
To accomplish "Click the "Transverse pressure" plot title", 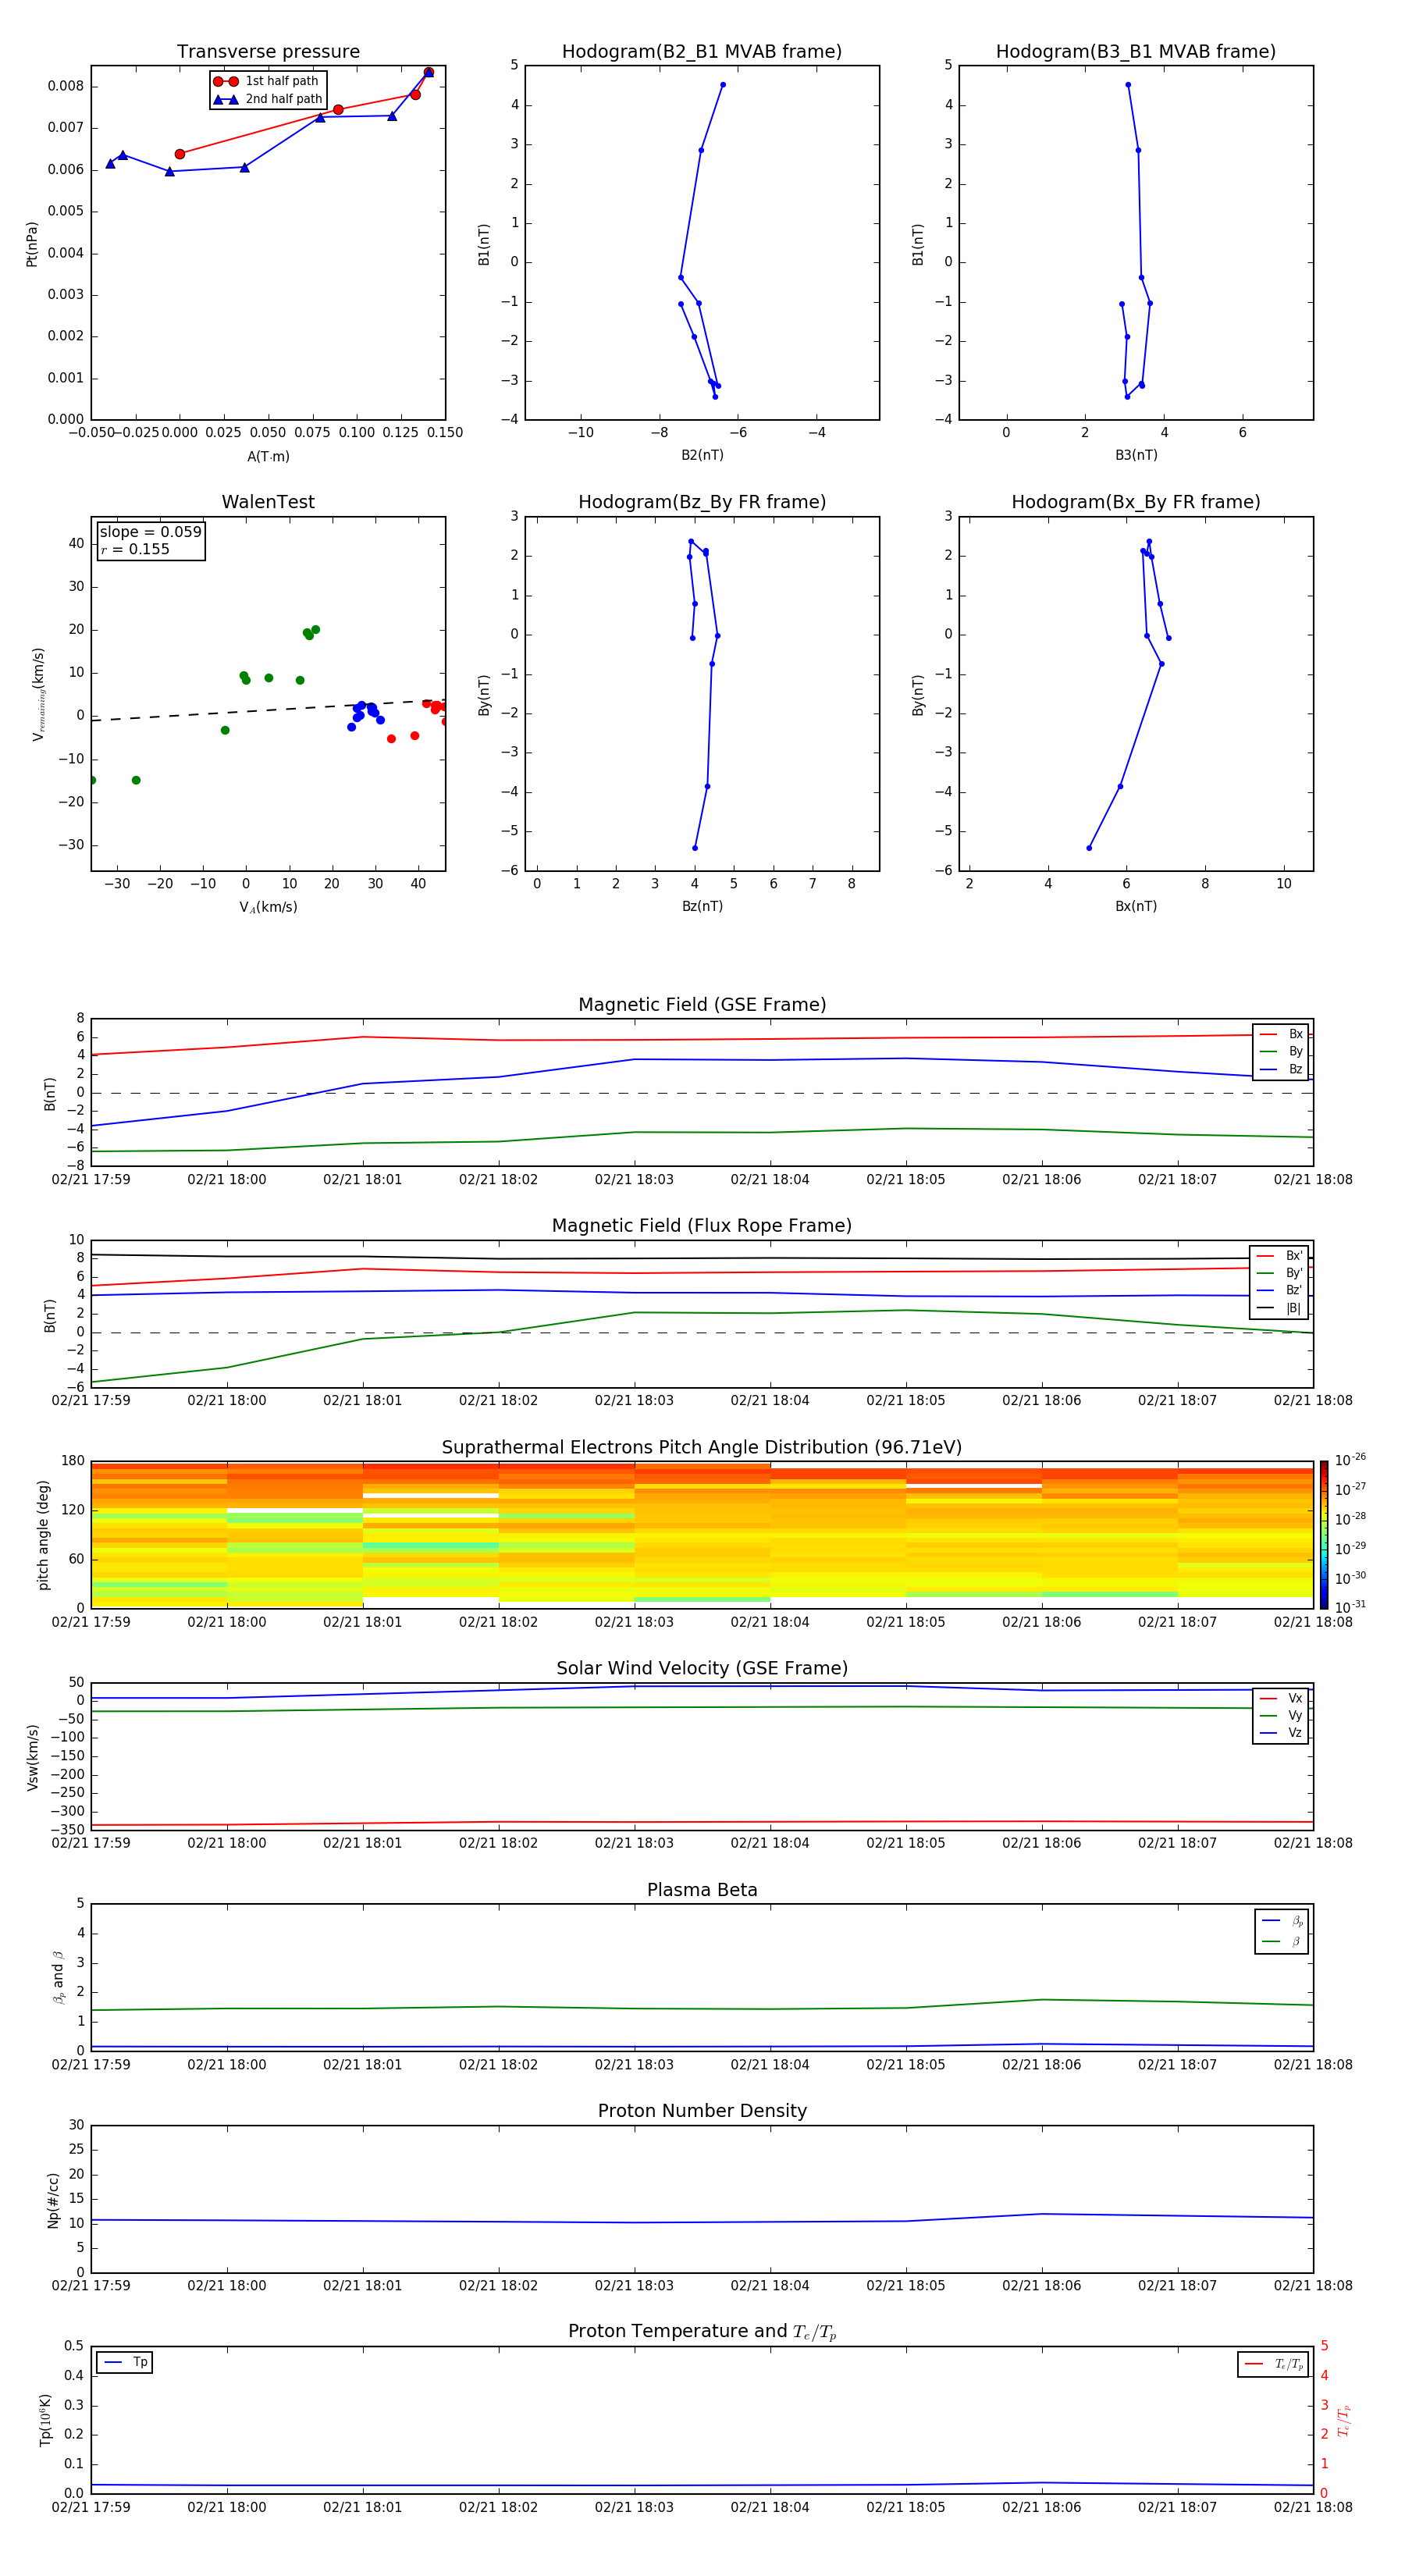I will click(268, 52).
